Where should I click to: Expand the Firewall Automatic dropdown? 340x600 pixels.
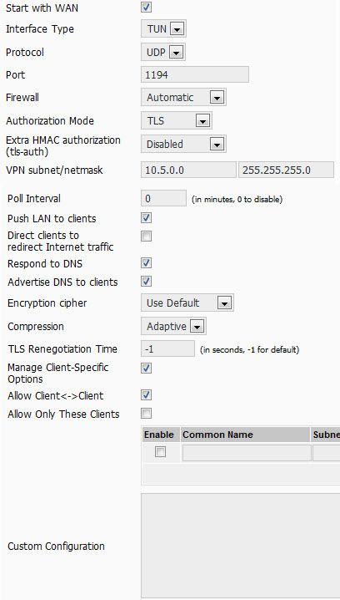[x=183, y=98]
